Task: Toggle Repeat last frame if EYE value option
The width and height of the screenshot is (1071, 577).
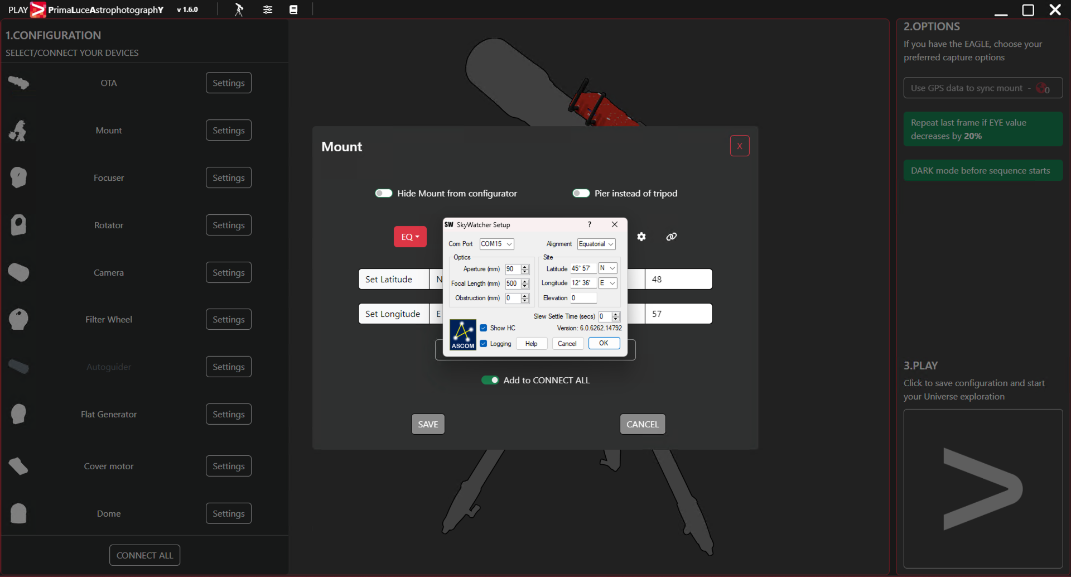Action: pos(983,129)
